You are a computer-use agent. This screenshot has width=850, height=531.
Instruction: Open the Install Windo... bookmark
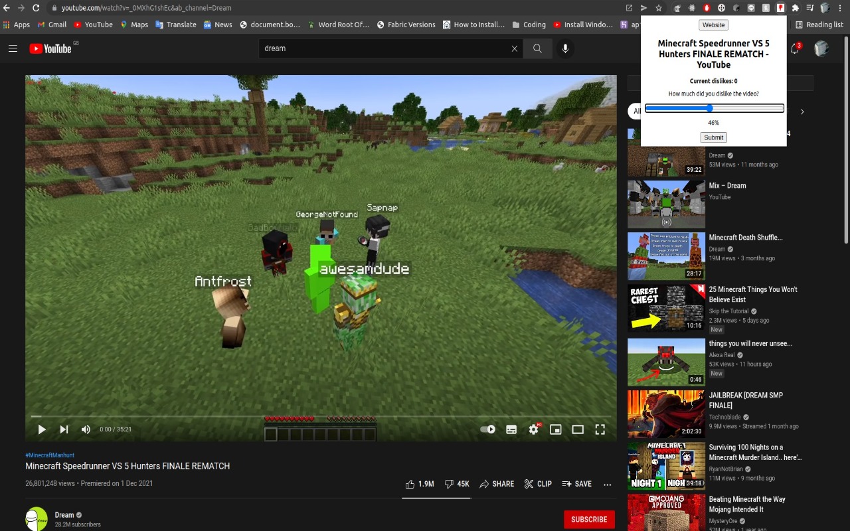(x=582, y=25)
